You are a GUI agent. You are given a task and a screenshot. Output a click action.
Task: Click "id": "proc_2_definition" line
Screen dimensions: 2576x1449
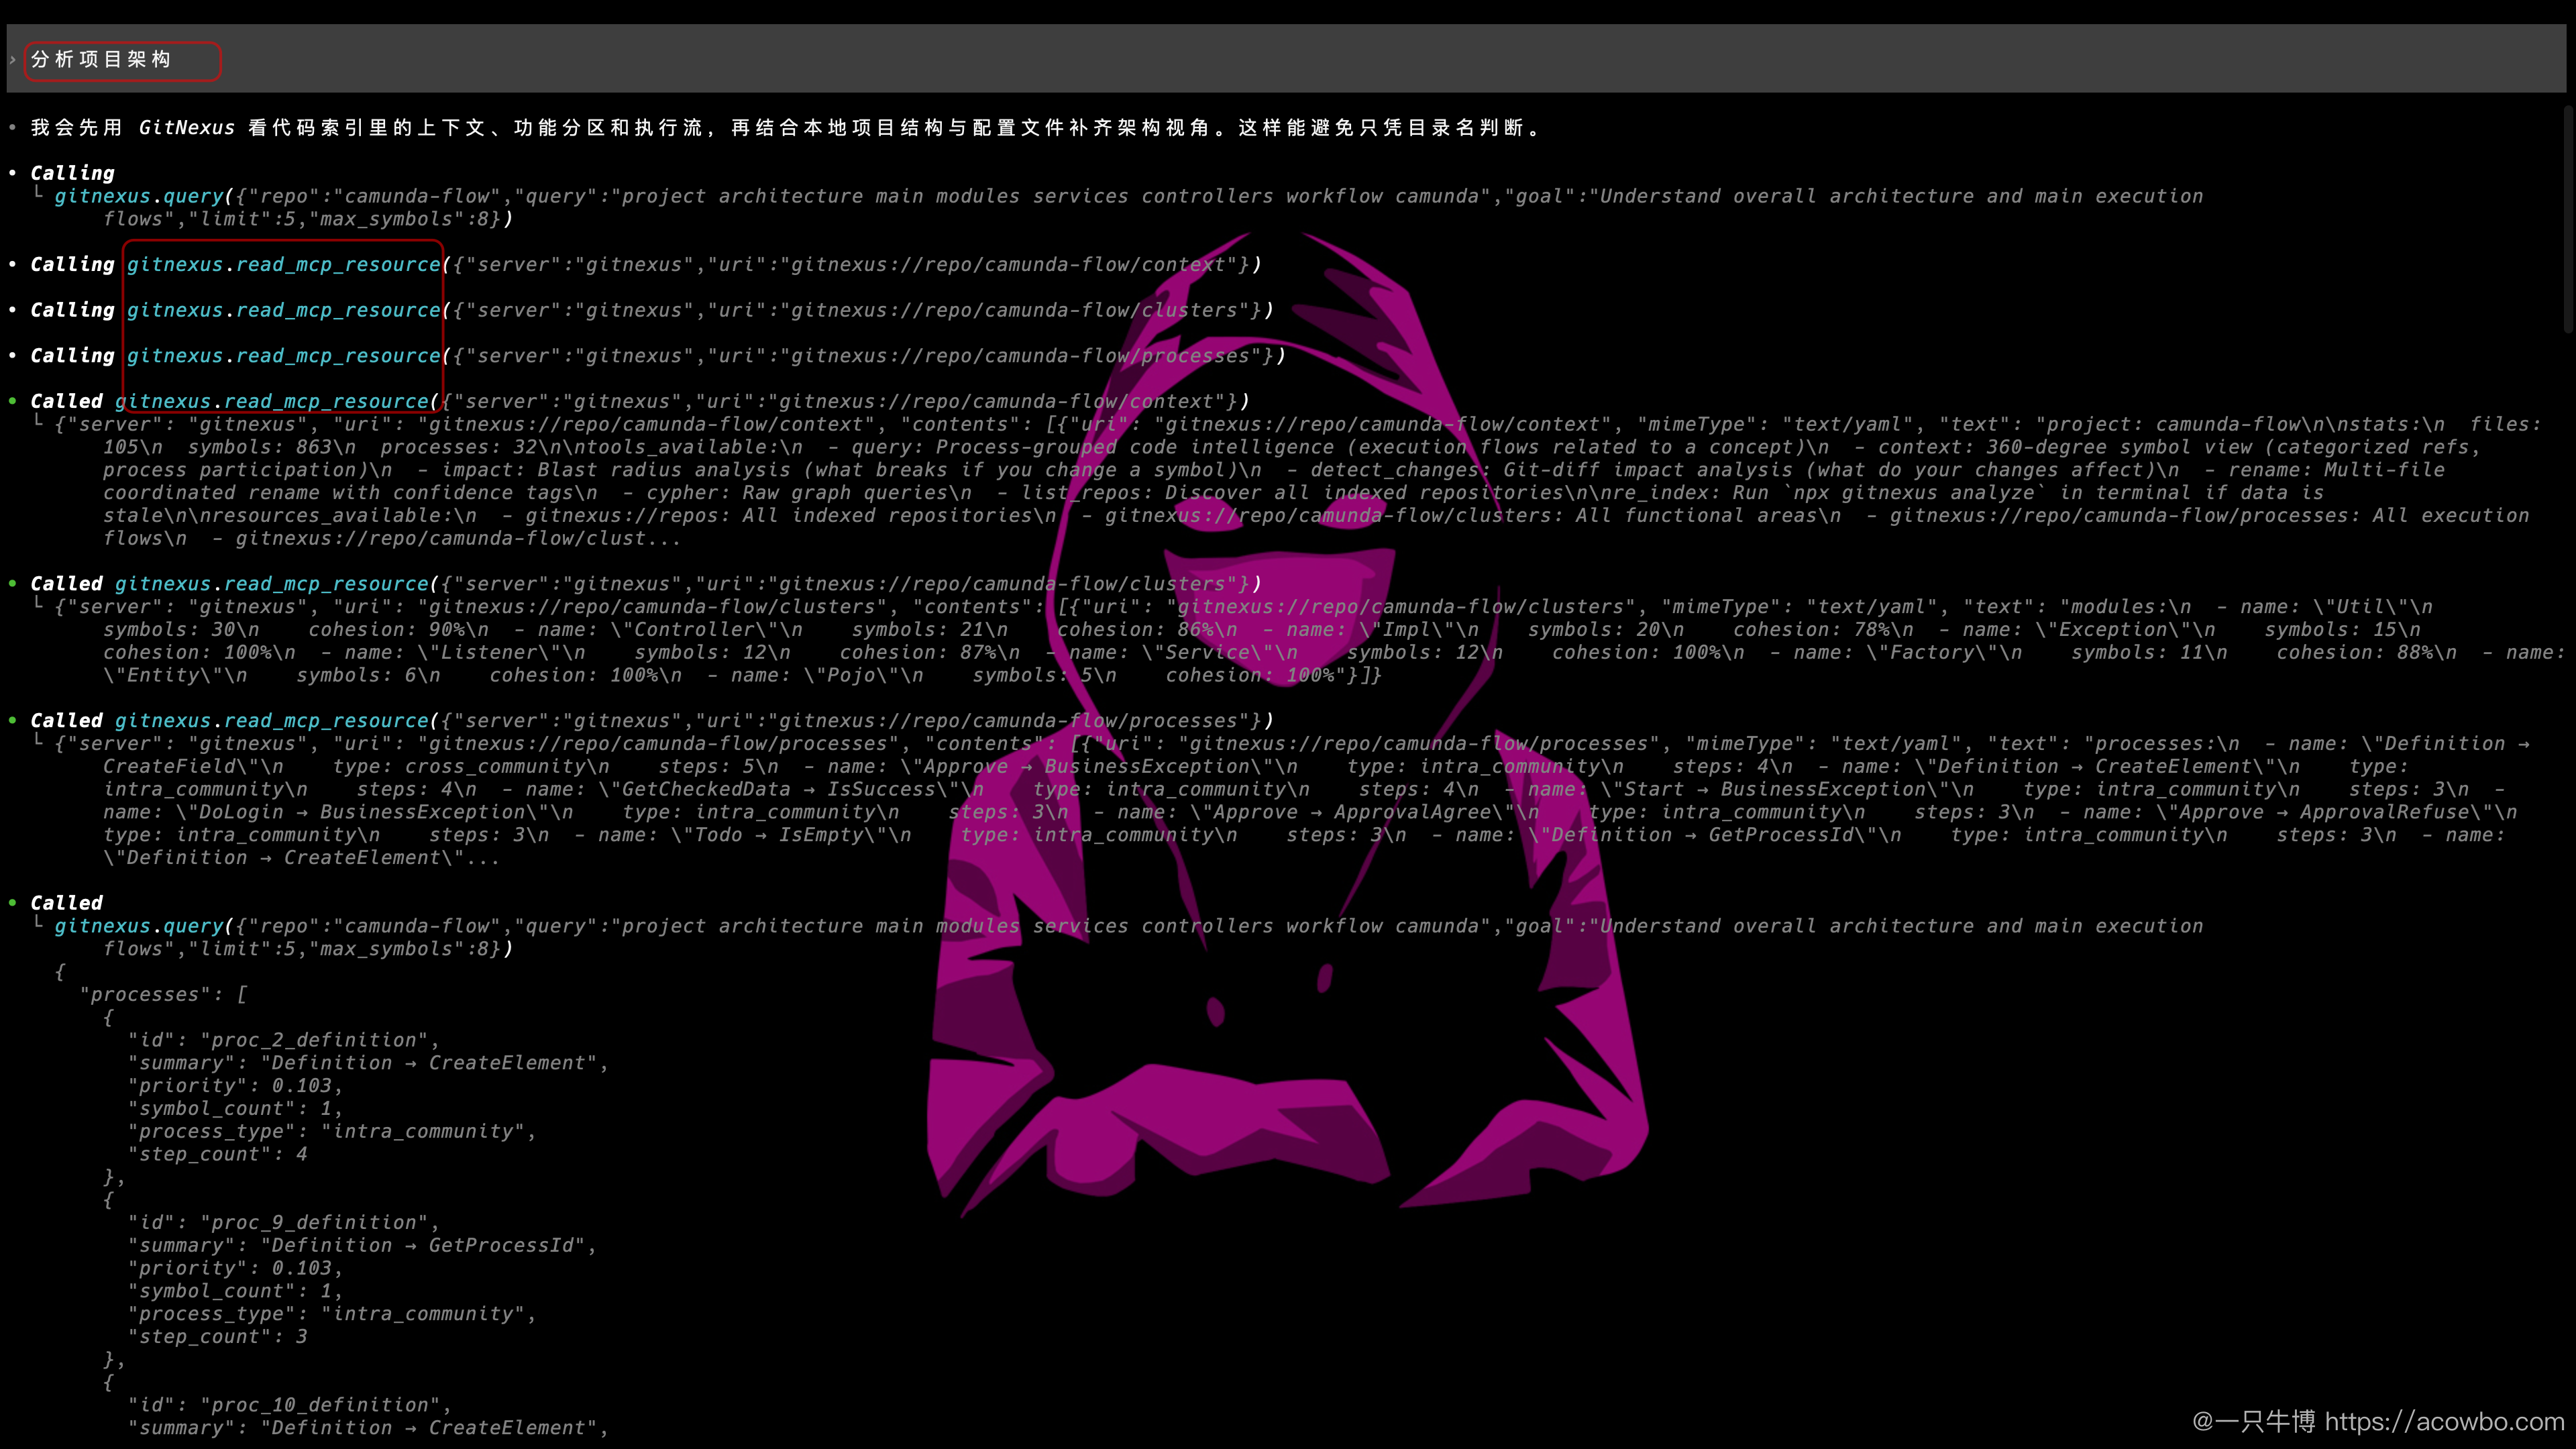(284, 1040)
